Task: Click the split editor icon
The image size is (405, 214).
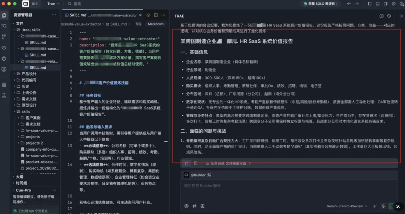Action: 156,15
